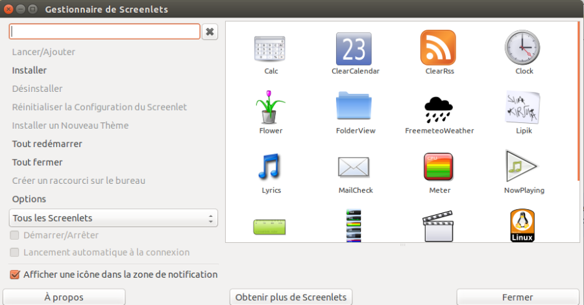The height and width of the screenshot is (305, 584).
Task: Choose the FreemeteoWeather screenlet
Action: coord(439,109)
